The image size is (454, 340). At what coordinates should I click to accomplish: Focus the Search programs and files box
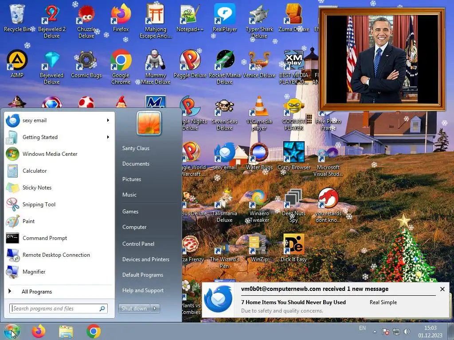tap(59, 309)
